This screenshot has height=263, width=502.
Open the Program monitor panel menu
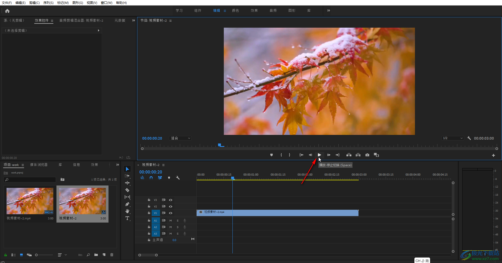pyautogui.click(x=170, y=21)
